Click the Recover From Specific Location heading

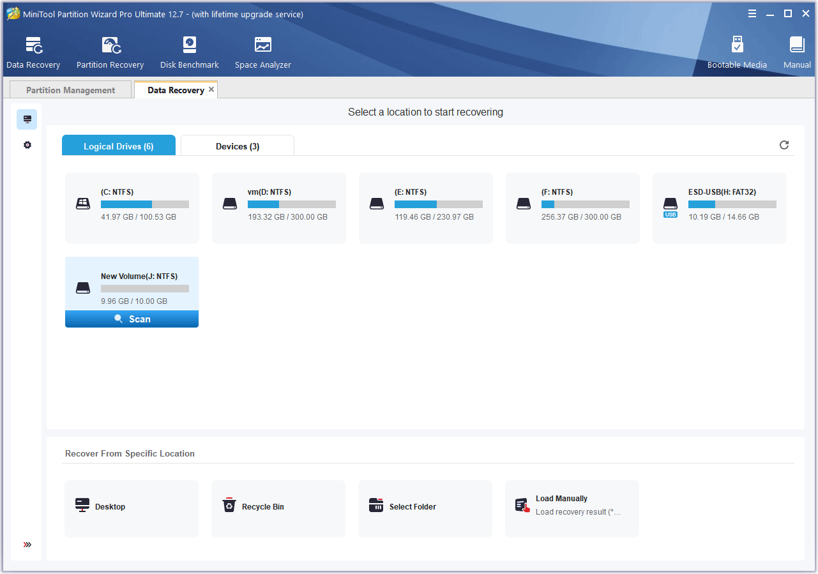click(x=130, y=453)
